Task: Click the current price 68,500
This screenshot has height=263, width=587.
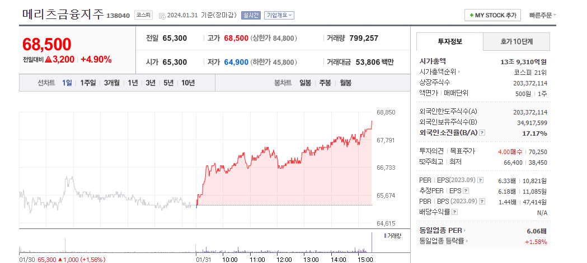Action: [x=47, y=45]
